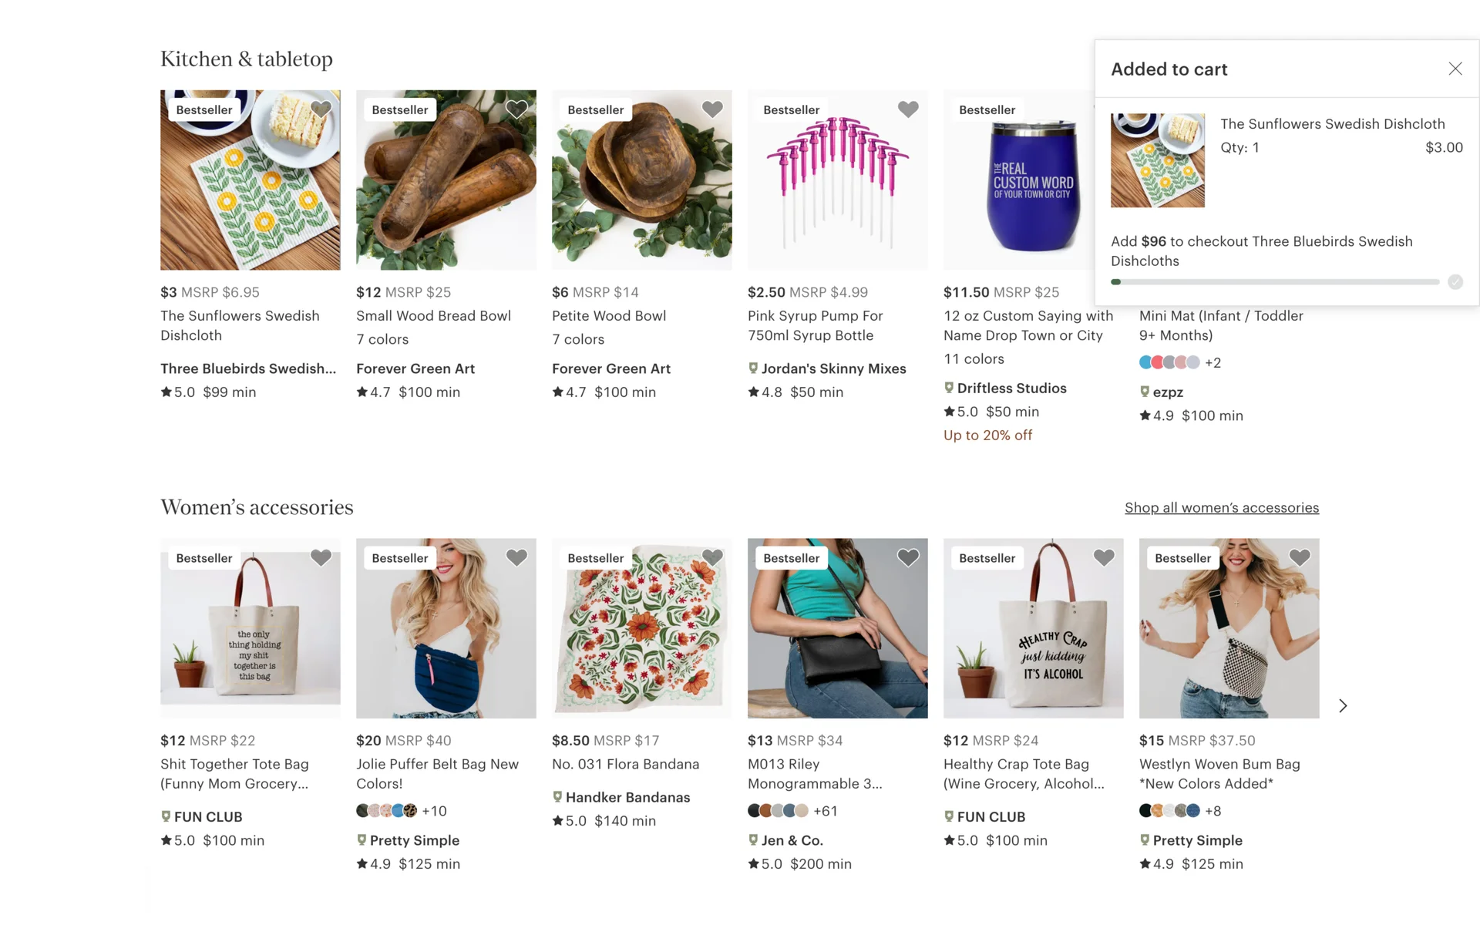Favorite the Jolie Puffer Belt Bag
This screenshot has width=1480, height=925.
(x=516, y=557)
